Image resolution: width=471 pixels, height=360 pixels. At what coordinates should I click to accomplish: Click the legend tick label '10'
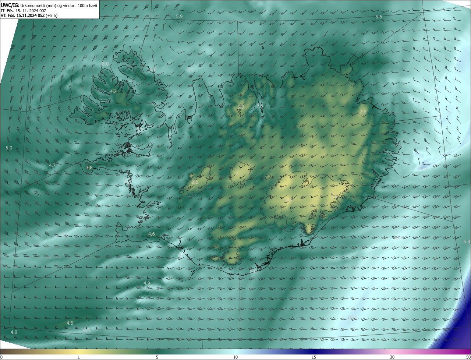coord(235,357)
